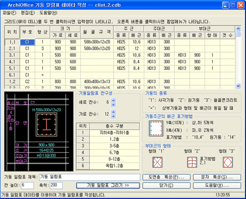Open the 도움말(H) menu
The width and height of the screenshot is (246, 199).
[x=48, y=13]
